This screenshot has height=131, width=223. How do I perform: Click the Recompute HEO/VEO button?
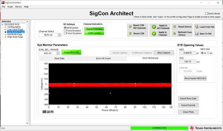click(x=195, y=78)
